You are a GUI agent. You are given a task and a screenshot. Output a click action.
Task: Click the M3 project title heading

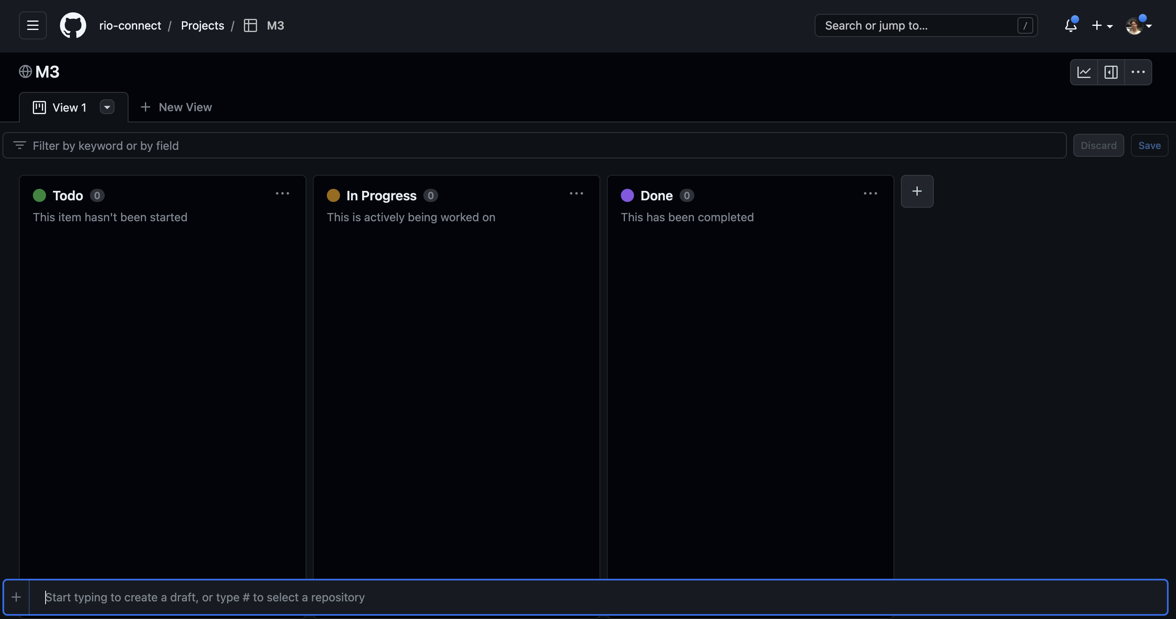[48, 72]
